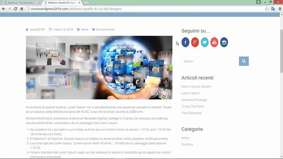Click the blue search magnifier button
The width and height of the screenshot is (283, 159).
pyautogui.click(x=244, y=61)
